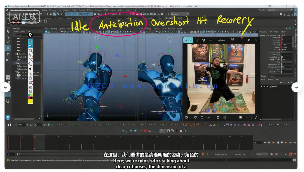Go to next image with right arrow button
The image size is (304, 172).
point(296,87)
